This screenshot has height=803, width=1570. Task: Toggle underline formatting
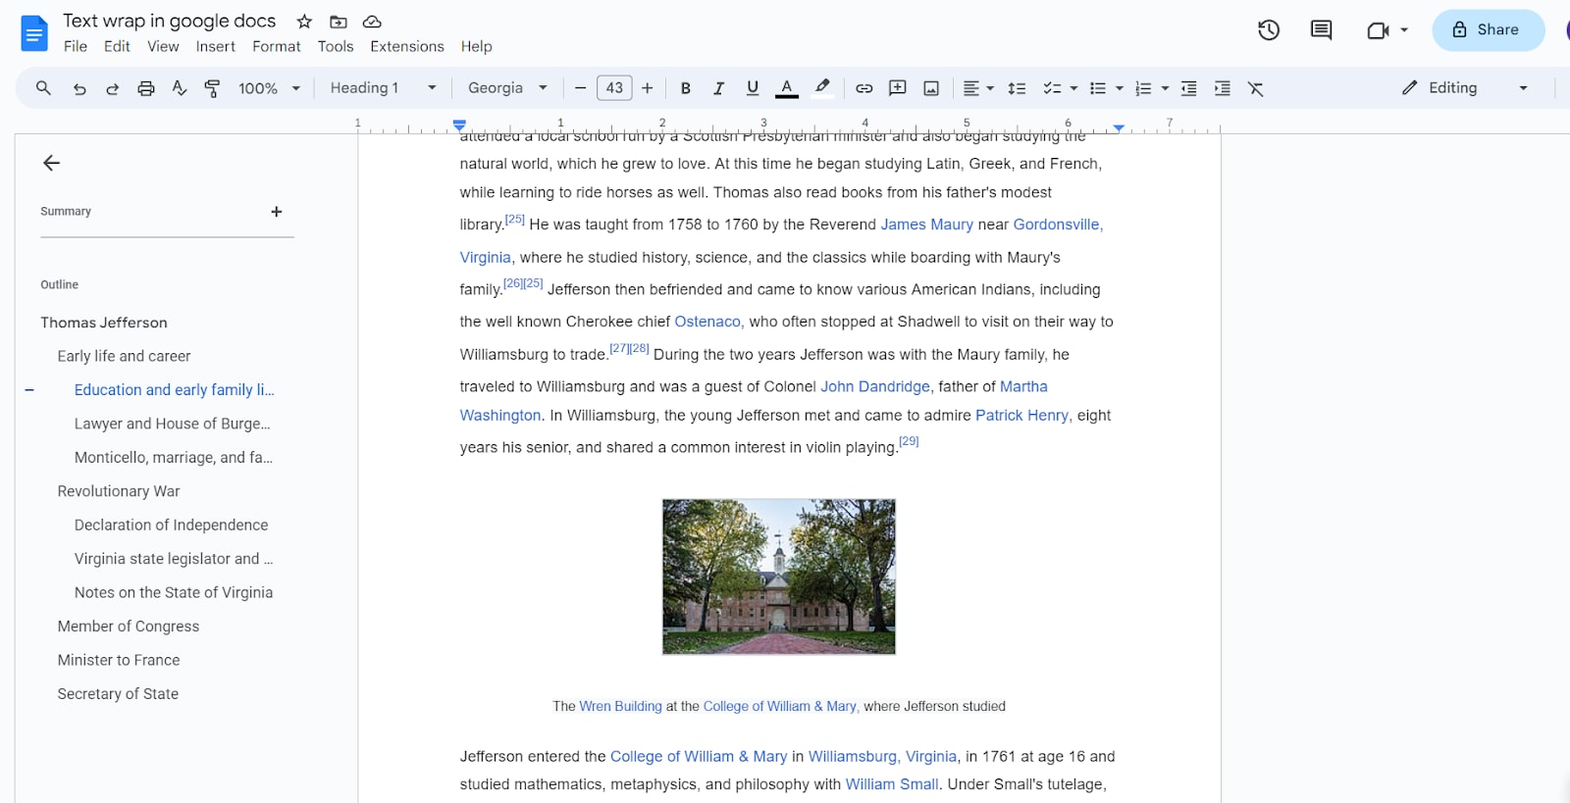click(753, 88)
